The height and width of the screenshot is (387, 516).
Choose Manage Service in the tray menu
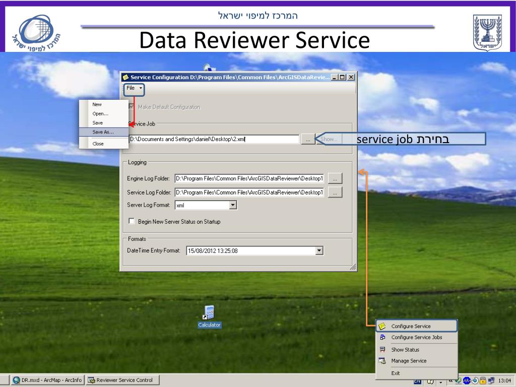416,361
